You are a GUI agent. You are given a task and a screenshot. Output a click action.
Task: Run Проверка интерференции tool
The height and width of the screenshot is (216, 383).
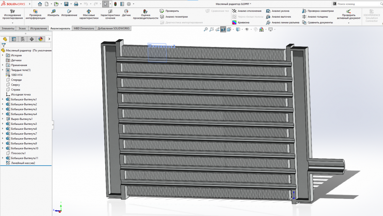[x=35, y=15]
